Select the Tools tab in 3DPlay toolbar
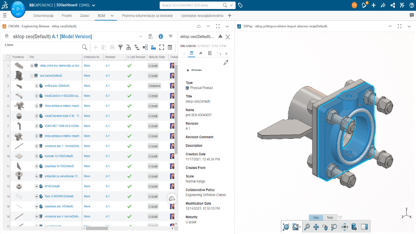 330,218
